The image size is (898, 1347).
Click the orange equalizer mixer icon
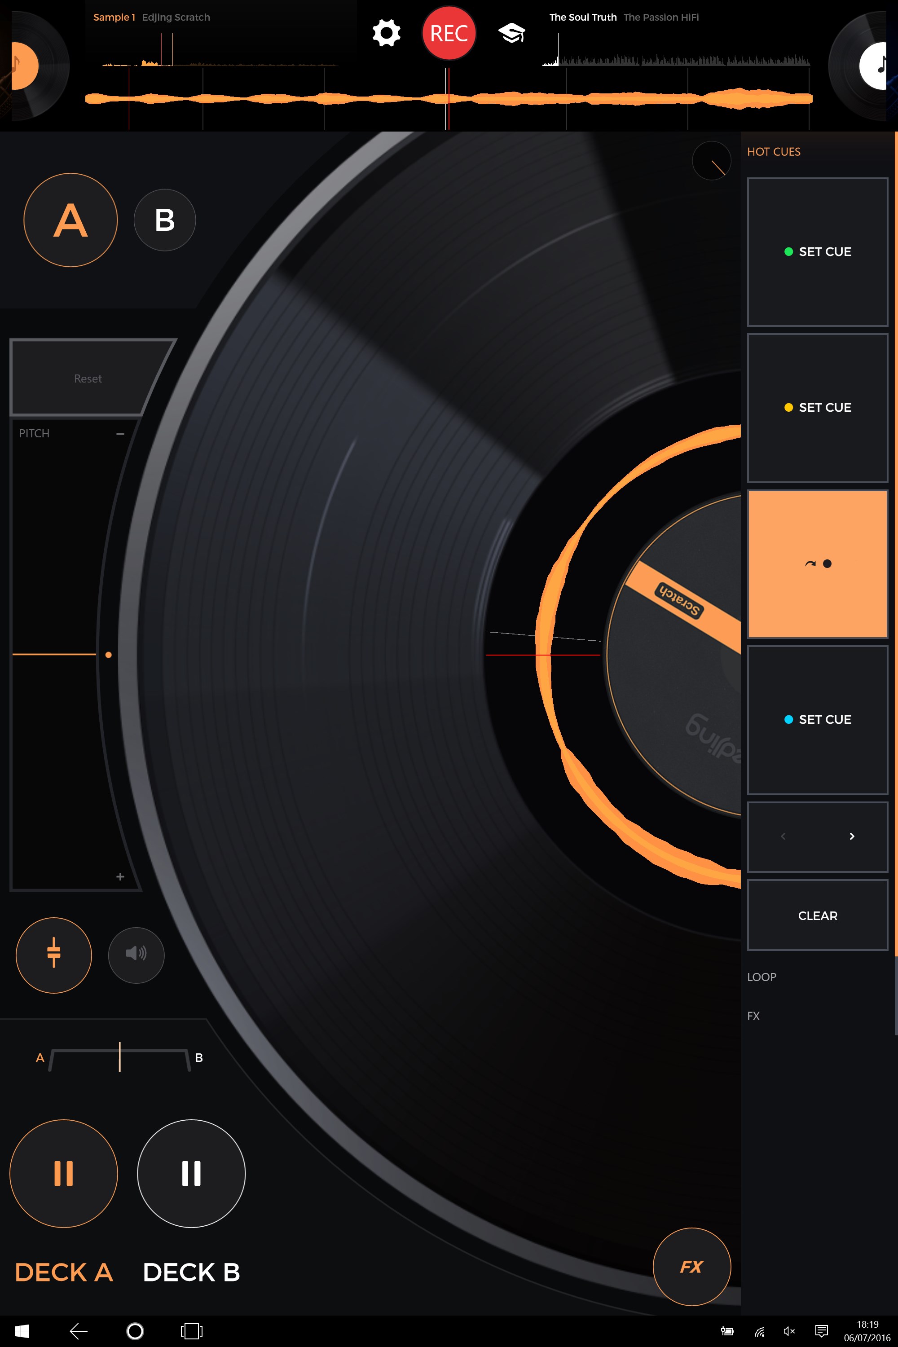[x=54, y=955]
